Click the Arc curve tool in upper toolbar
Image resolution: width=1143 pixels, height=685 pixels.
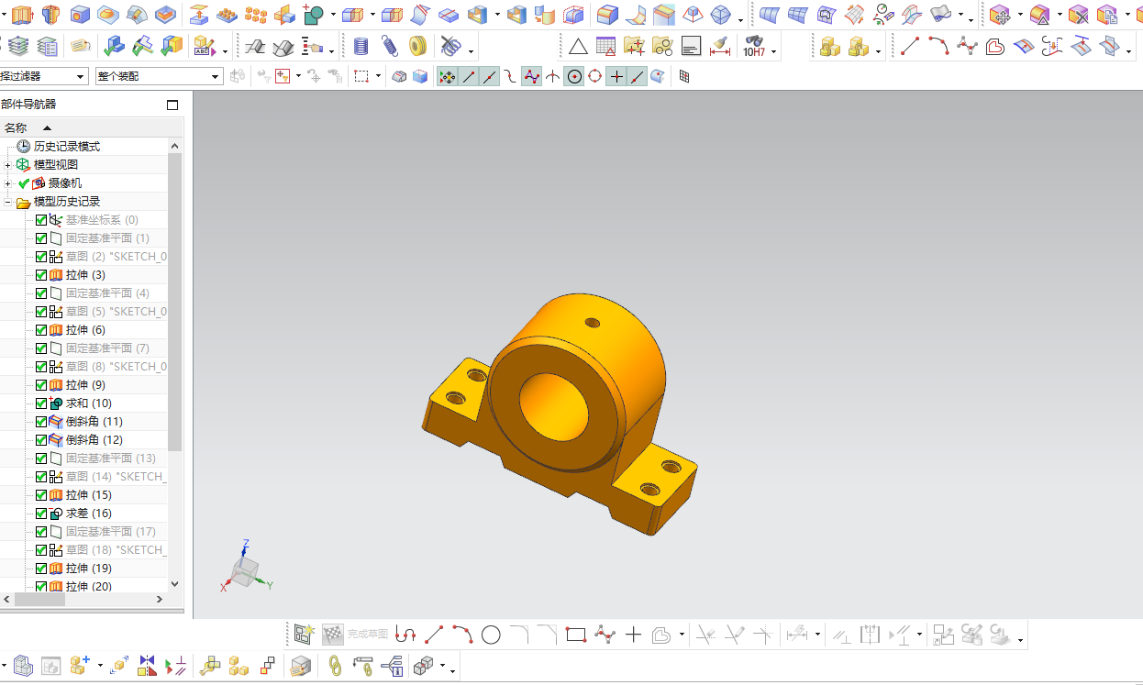tap(938, 46)
